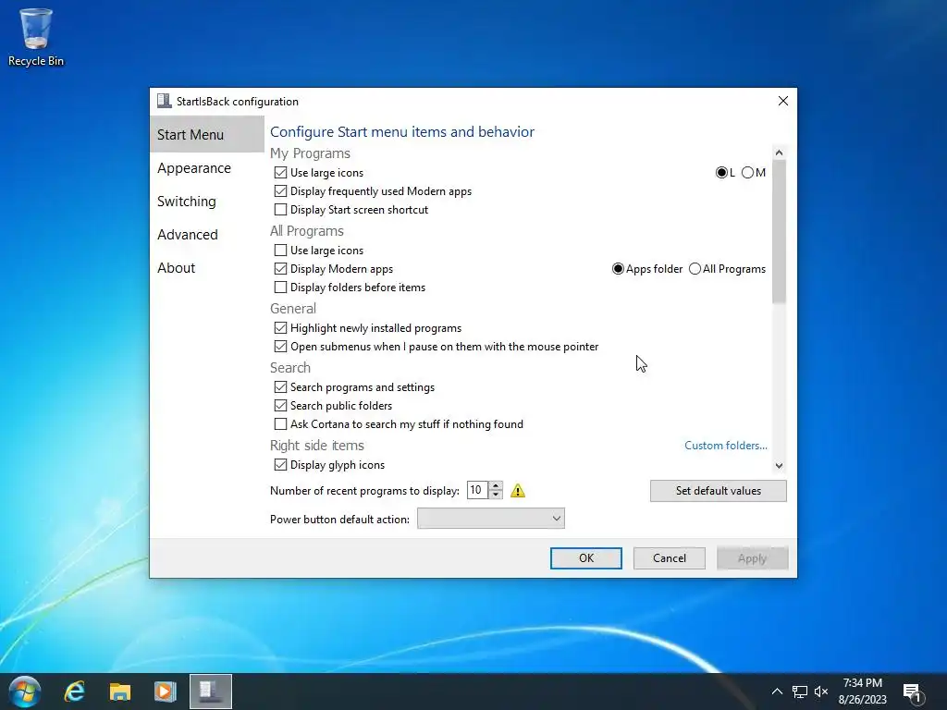
Task: Click the yellow warning icon next to recent programs
Action: (x=518, y=491)
